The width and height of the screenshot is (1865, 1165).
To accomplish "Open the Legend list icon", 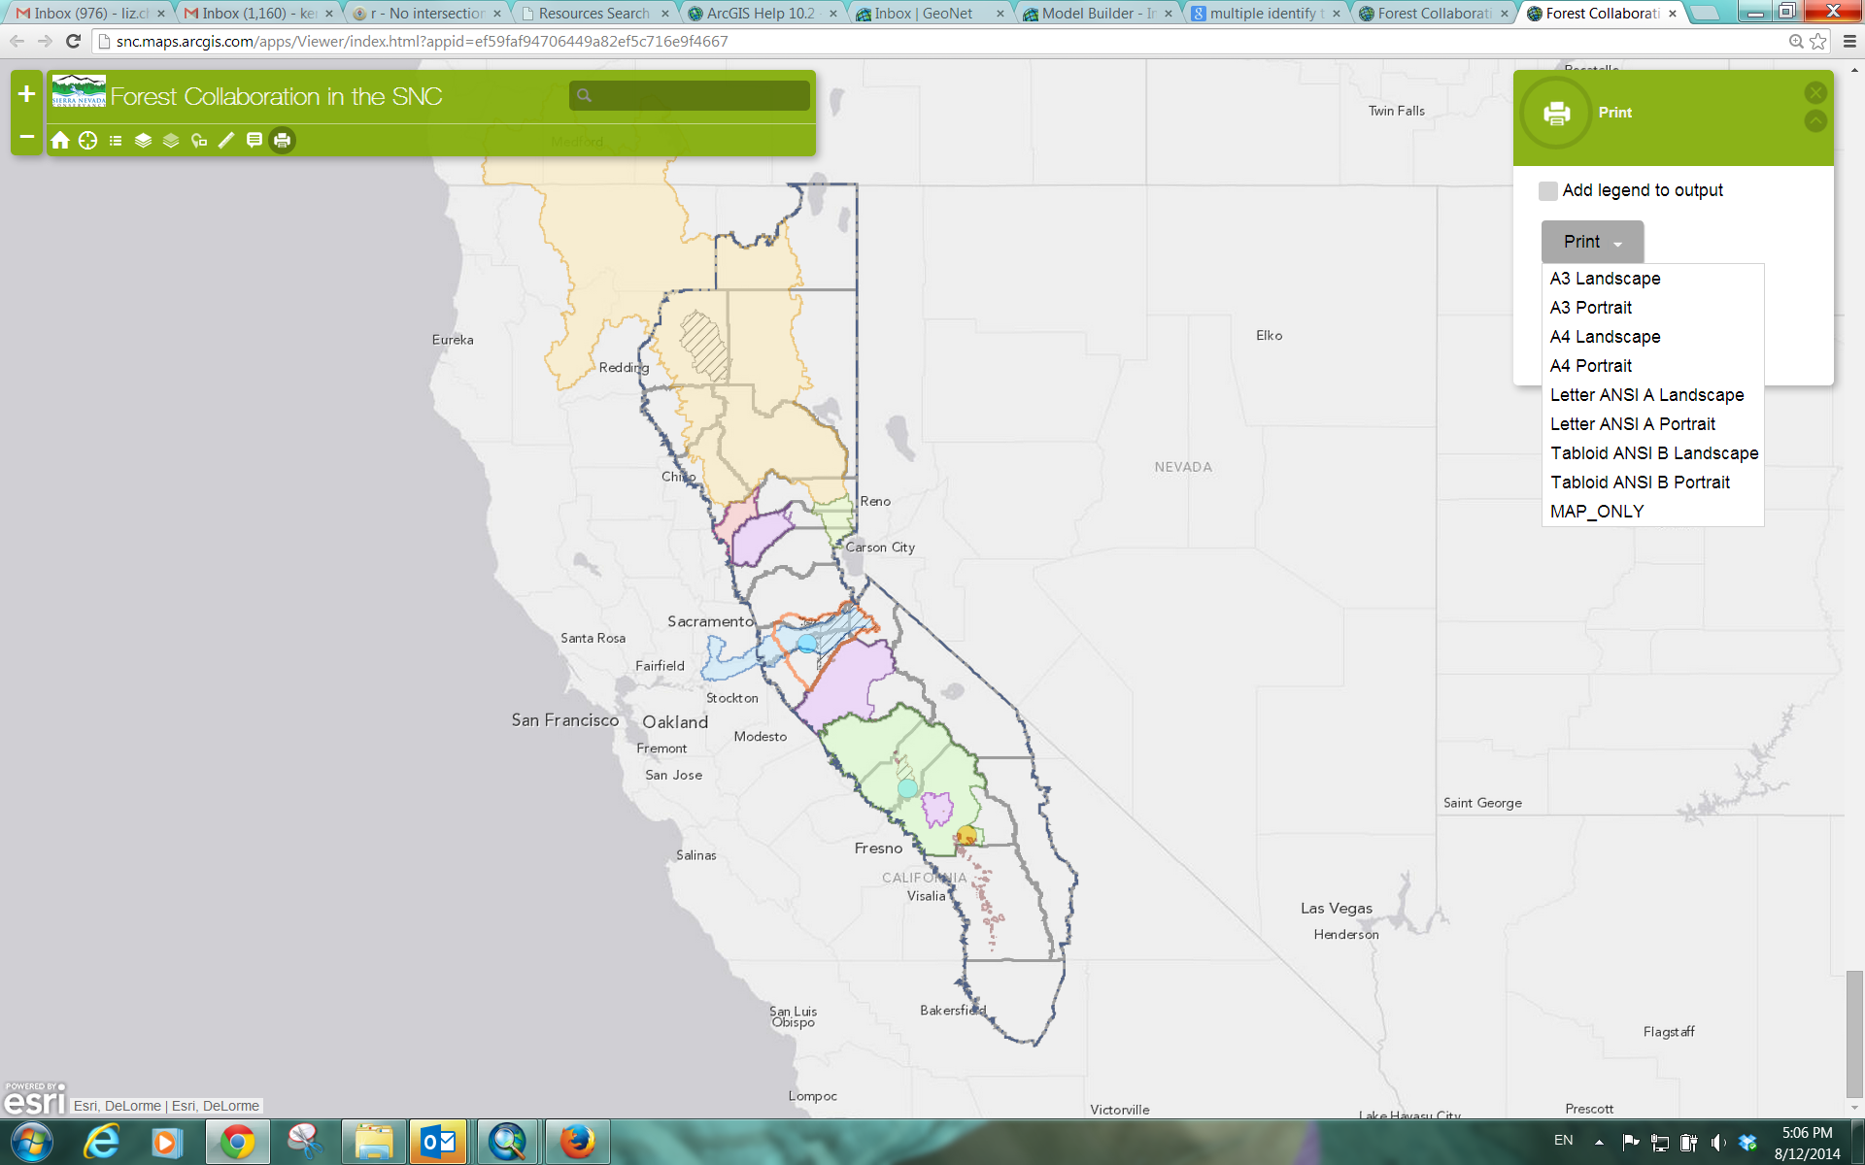I will [x=116, y=141].
